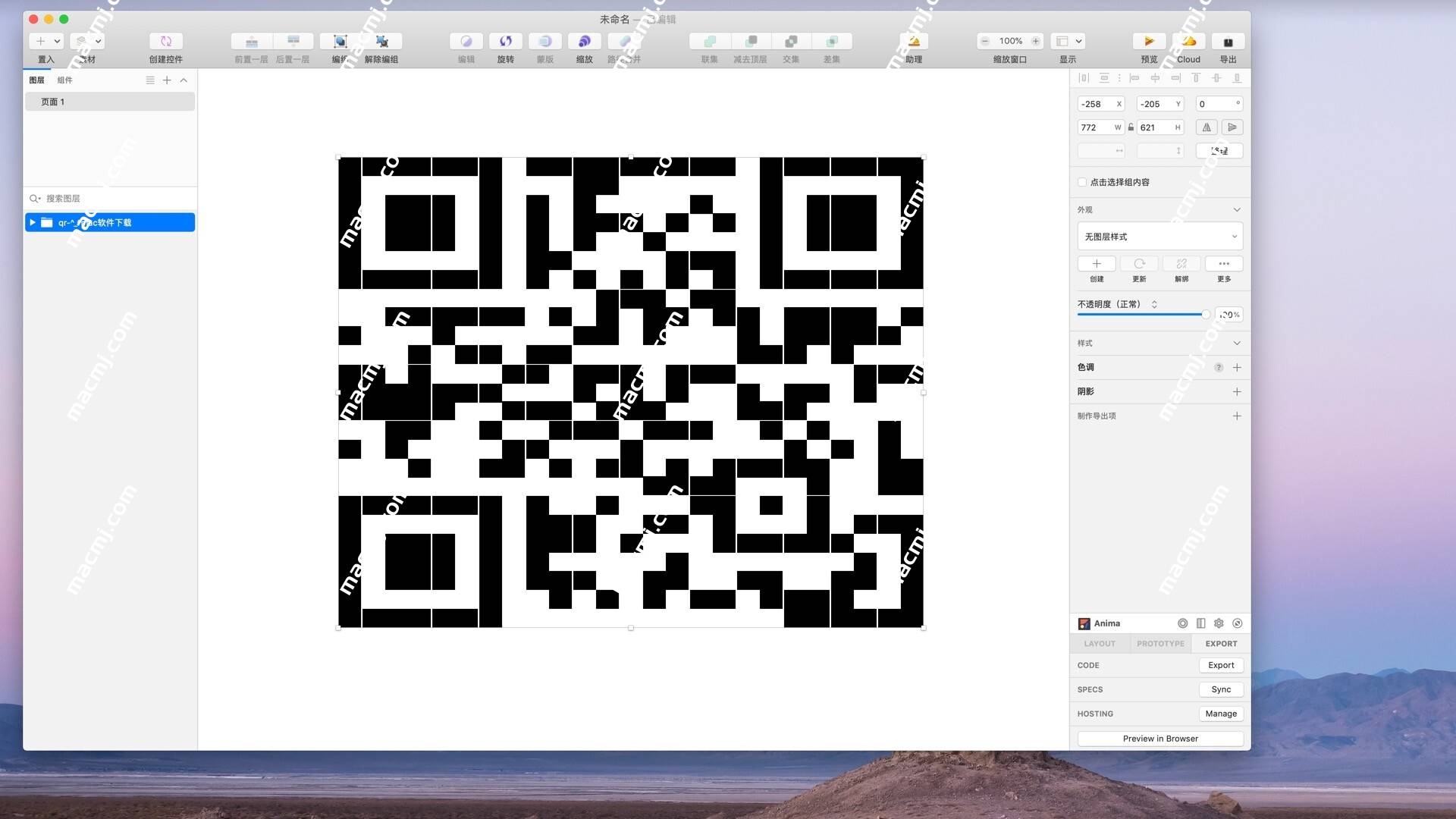Collapse the pages list chevron

(184, 80)
